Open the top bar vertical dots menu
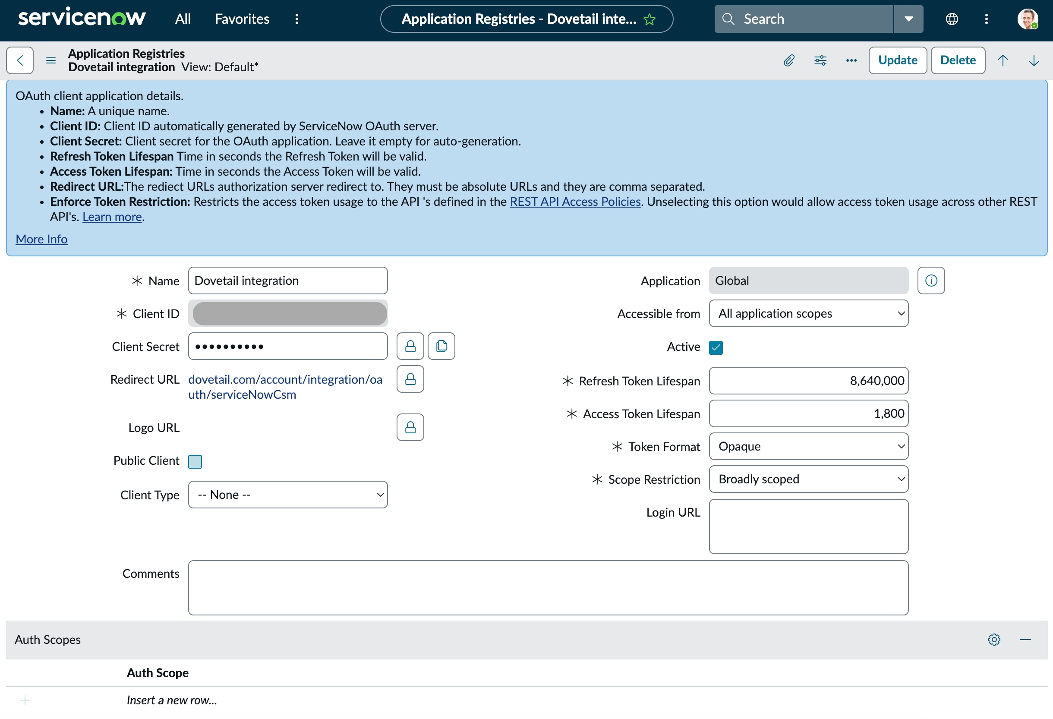Screen dimensions: 1053x719 987,19
